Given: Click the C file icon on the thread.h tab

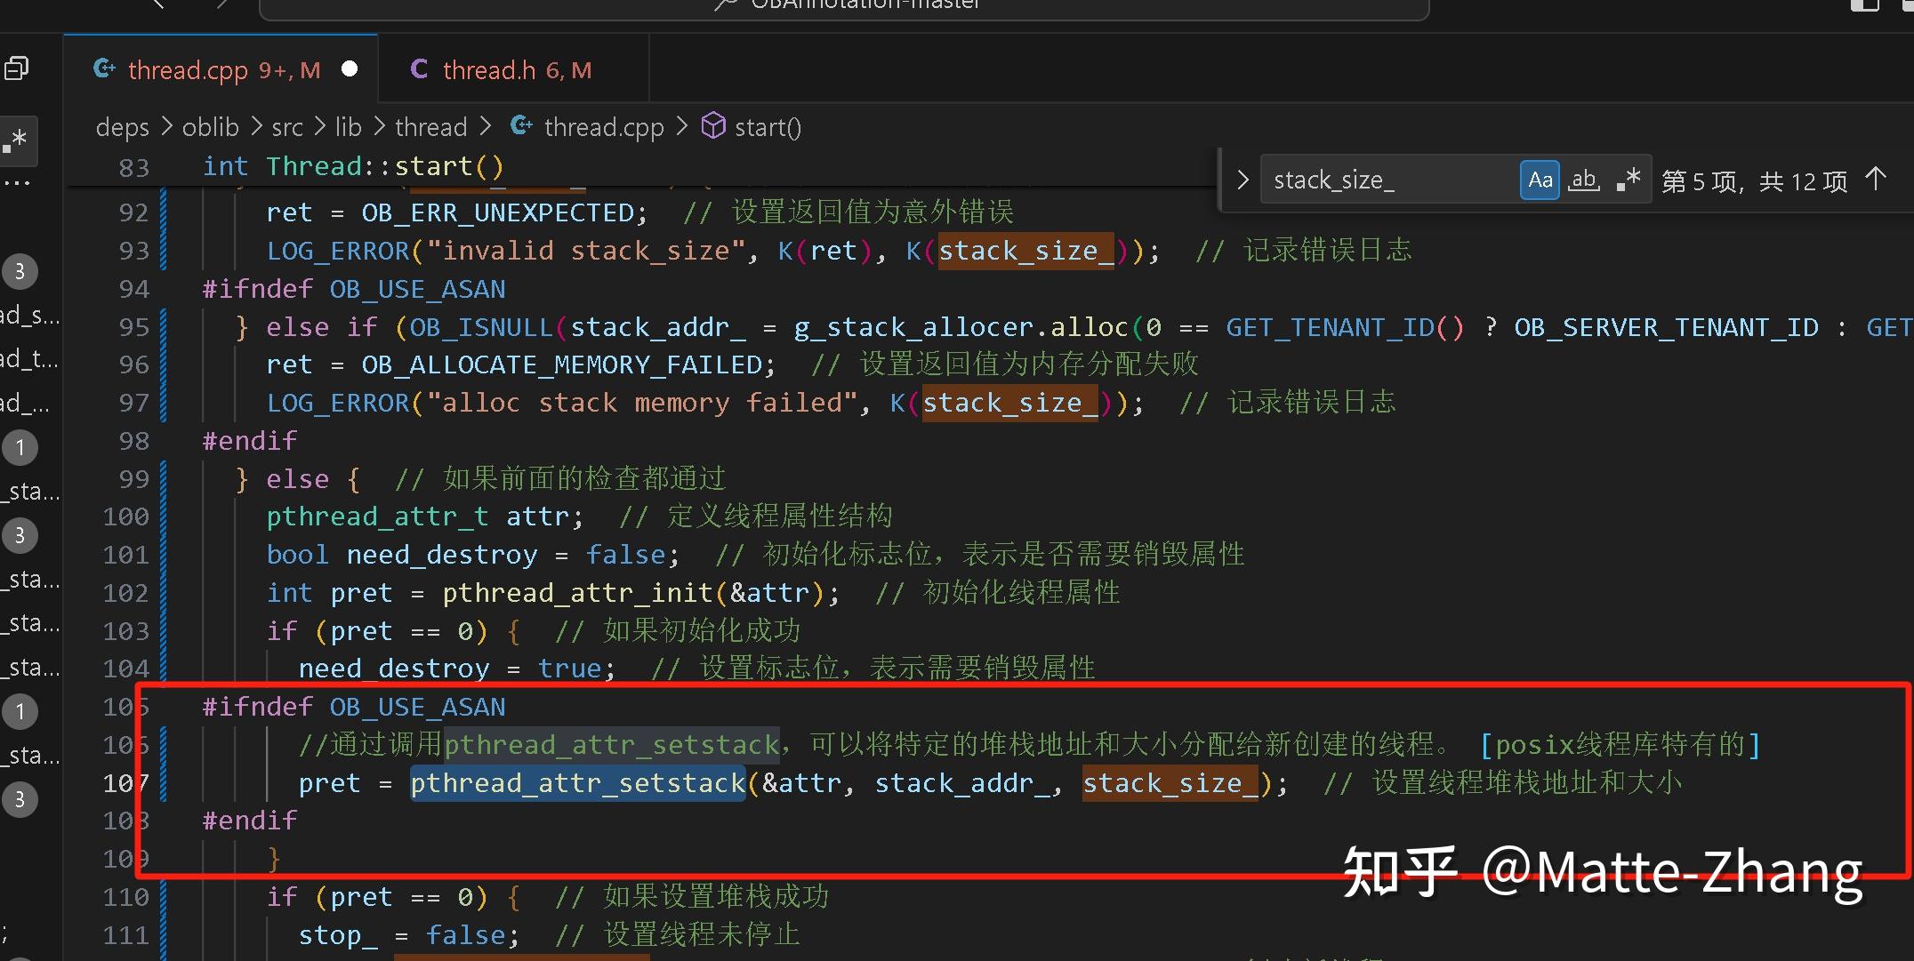Looking at the screenshot, I should pyautogui.click(x=420, y=68).
